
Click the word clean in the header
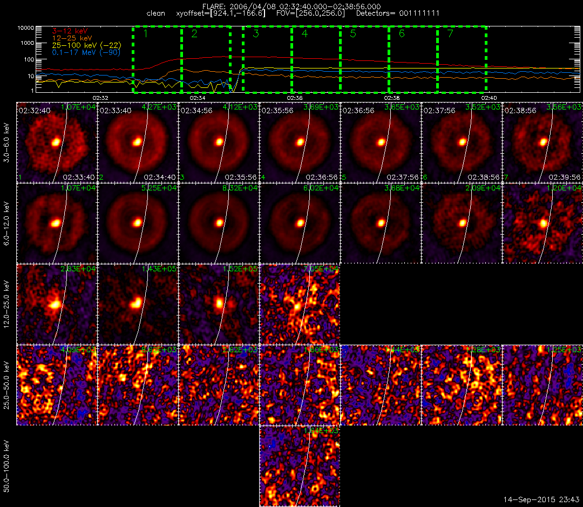[156, 13]
